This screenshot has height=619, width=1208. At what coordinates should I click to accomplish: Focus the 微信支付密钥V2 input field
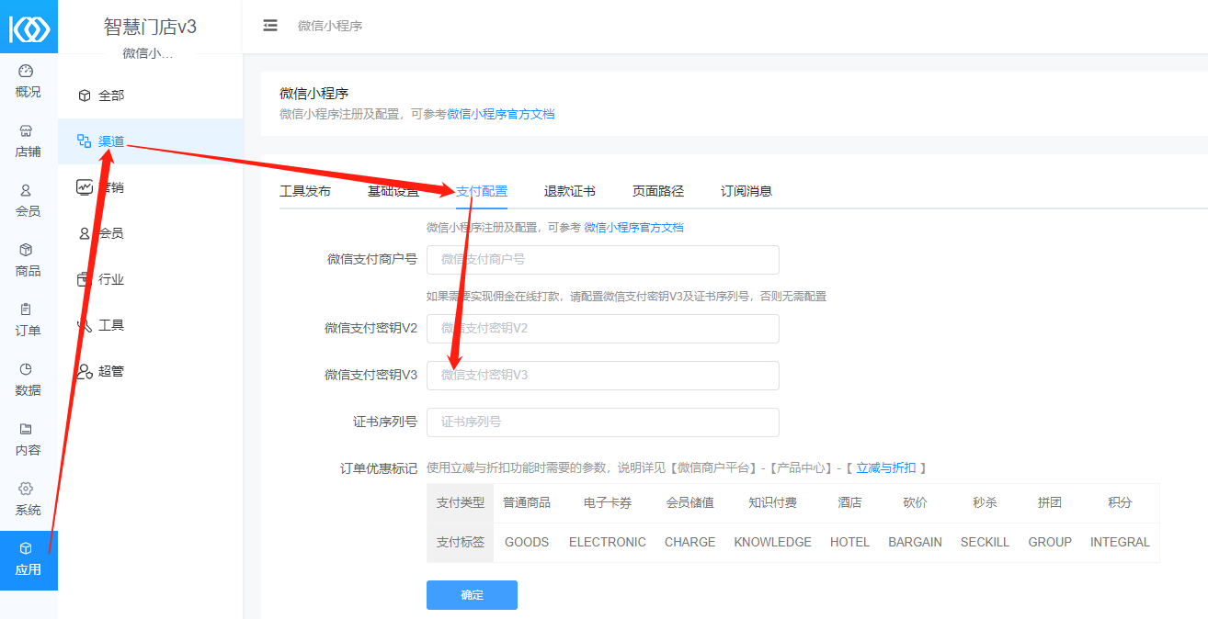pyautogui.click(x=603, y=329)
